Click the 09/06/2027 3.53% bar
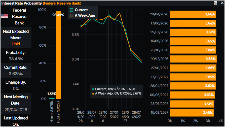The width and height of the screenshot is (225, 127). [192, 95]
